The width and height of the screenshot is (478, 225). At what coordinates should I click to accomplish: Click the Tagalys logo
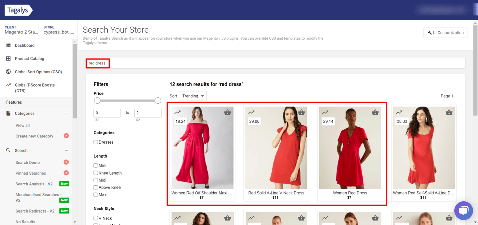click(x=18, y=10)
